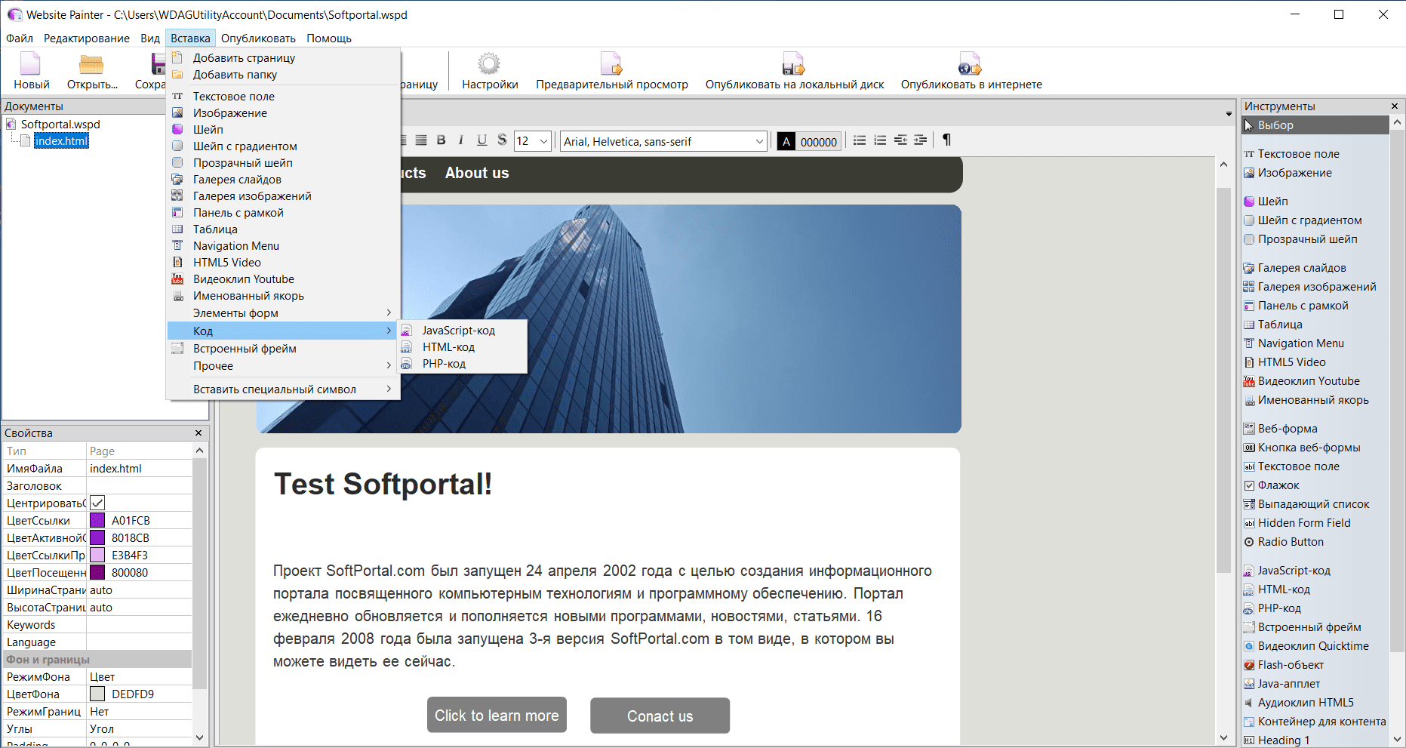Image resolution: width=1406 pixels, height=748 pixels.
Task: Click the 'Conact us' button
Action: coord(660,716)
